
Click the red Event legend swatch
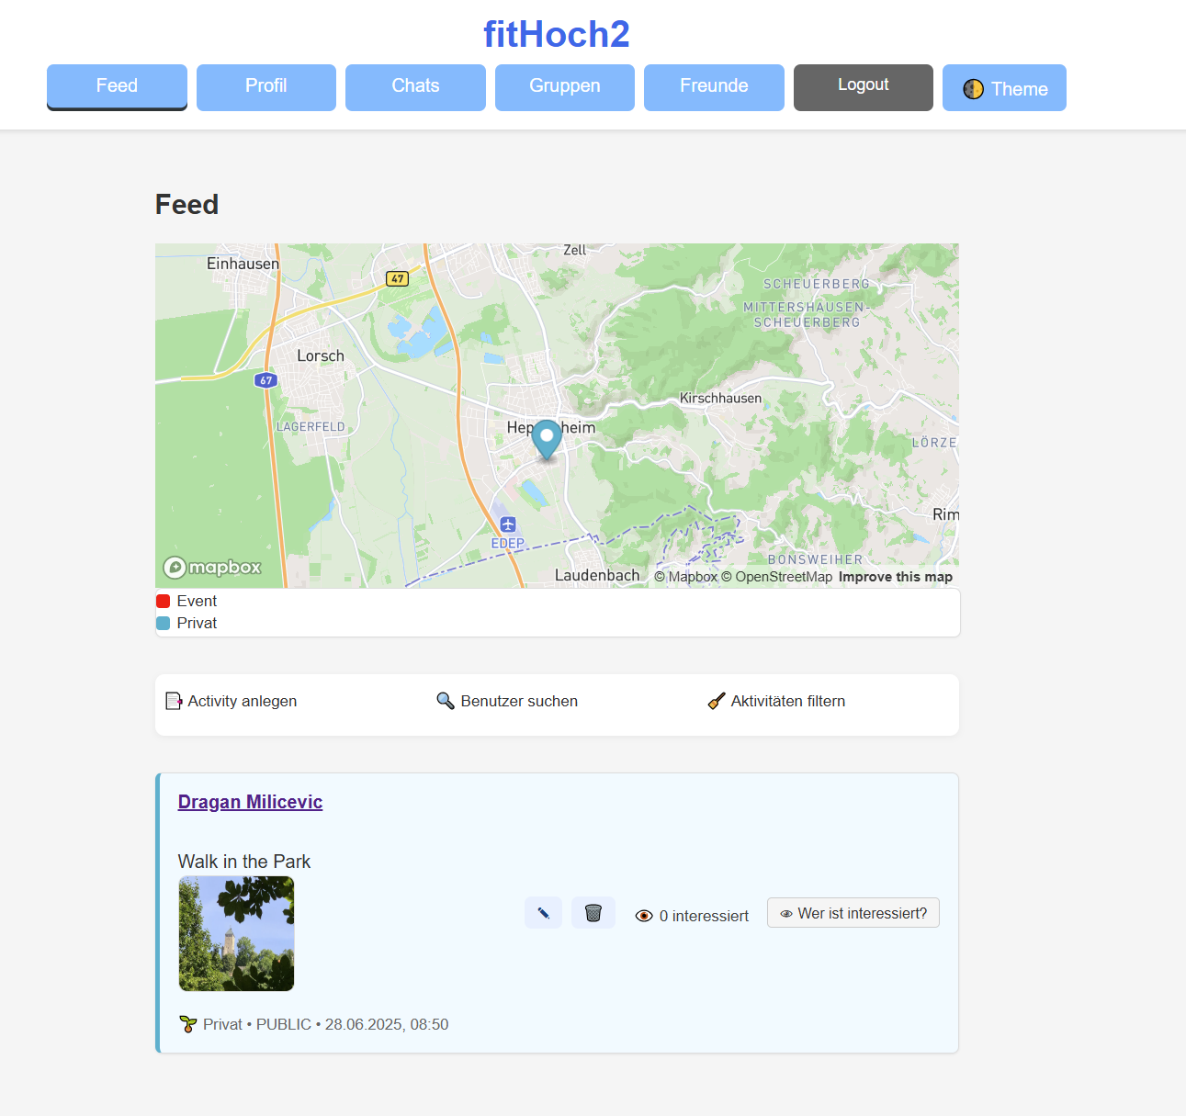(164, 601)
